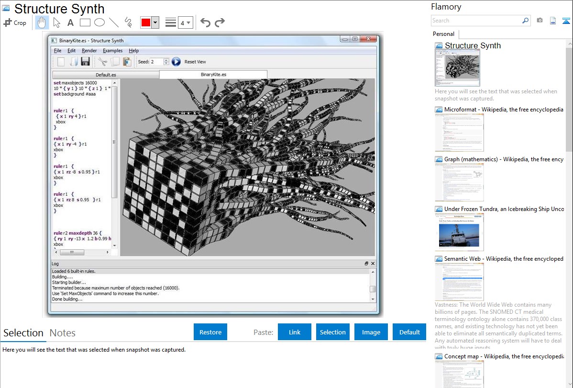Click the Restore button
Image resolution: width=573 pixels, height=388 pixels.
pos(210,332)
